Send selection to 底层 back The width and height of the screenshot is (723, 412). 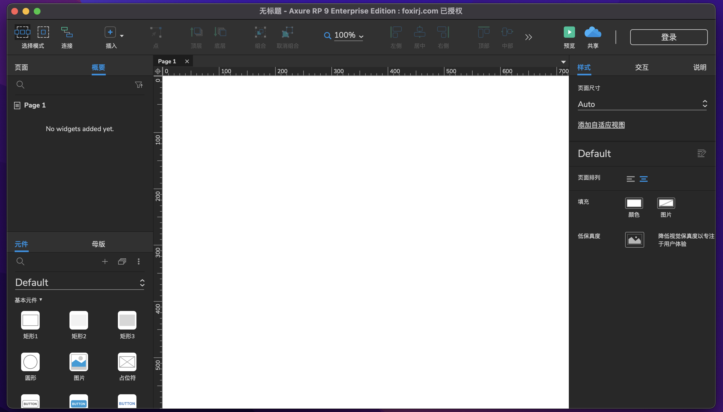pos(220,36)
